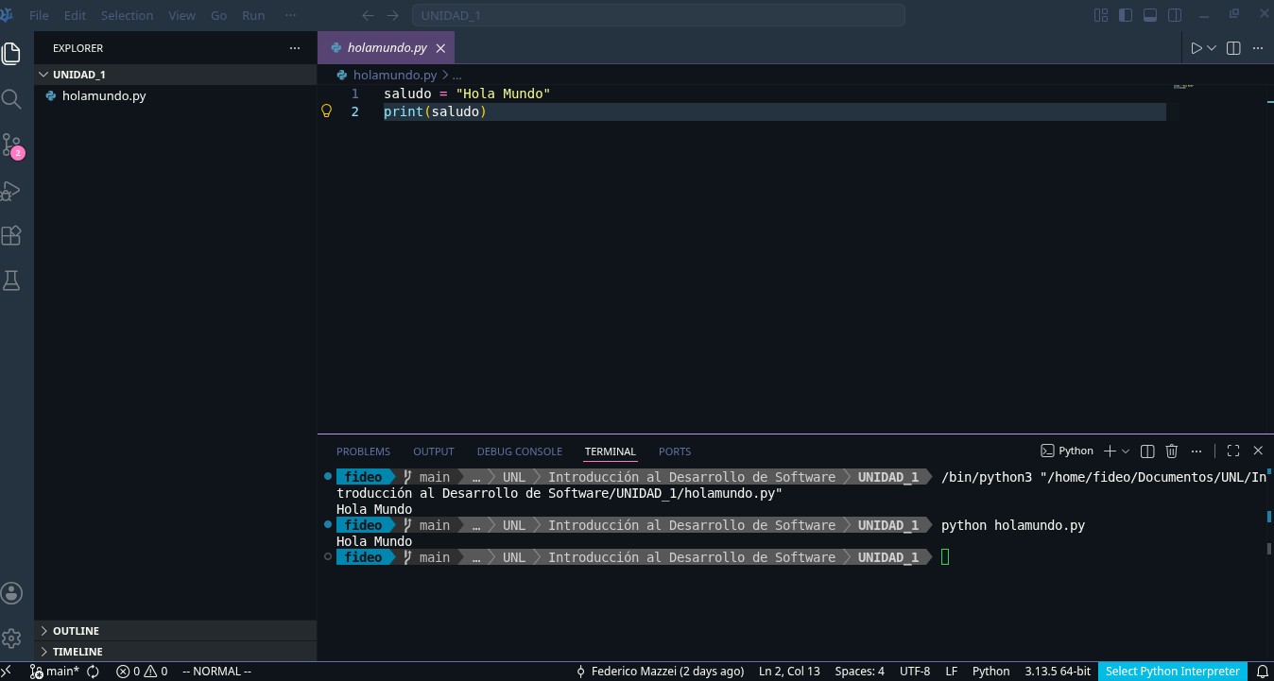Open the View menu
The width and height of the screenshot is (1274, 681).
point(181,15)
